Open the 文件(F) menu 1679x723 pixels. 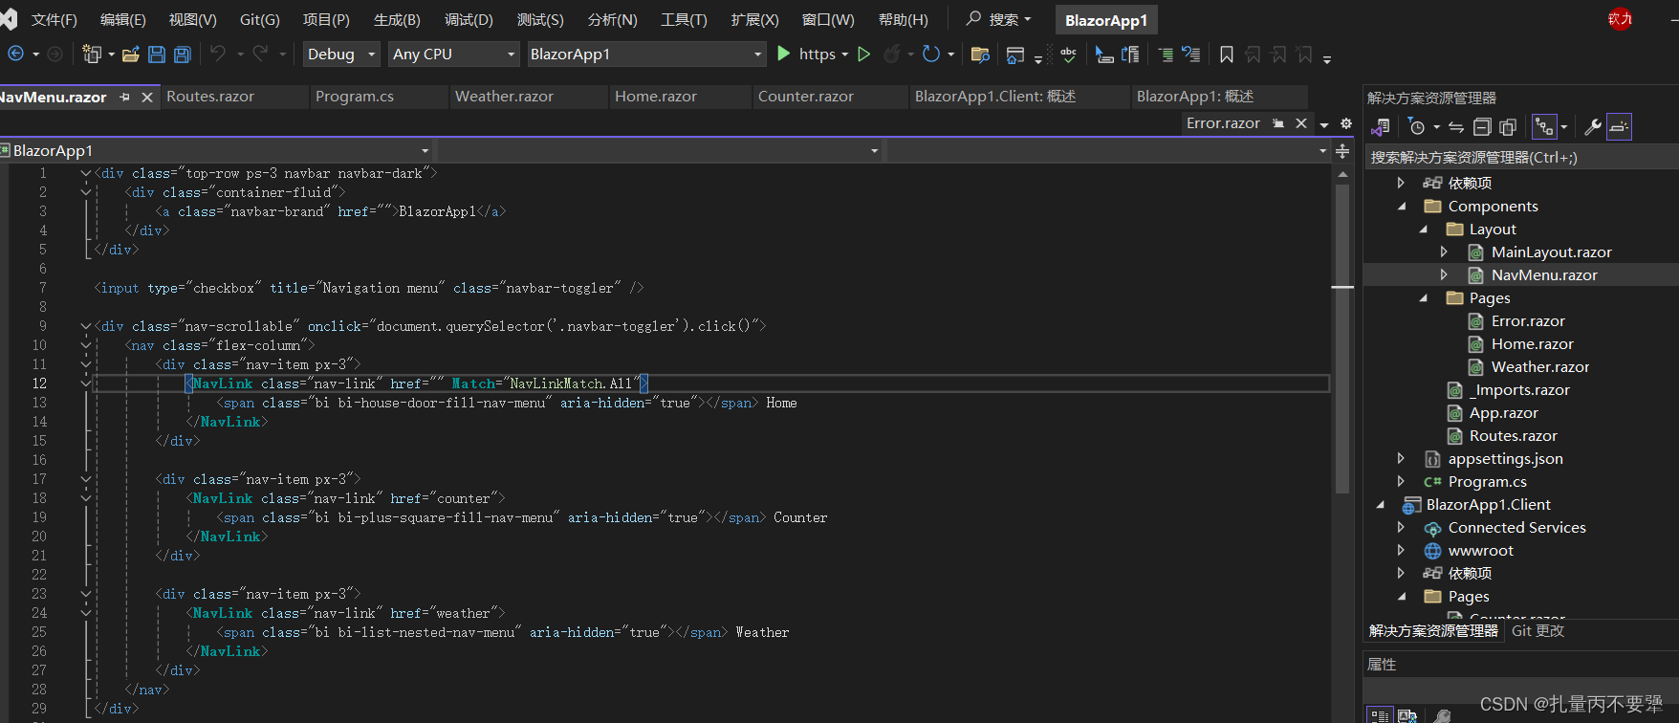55,20
